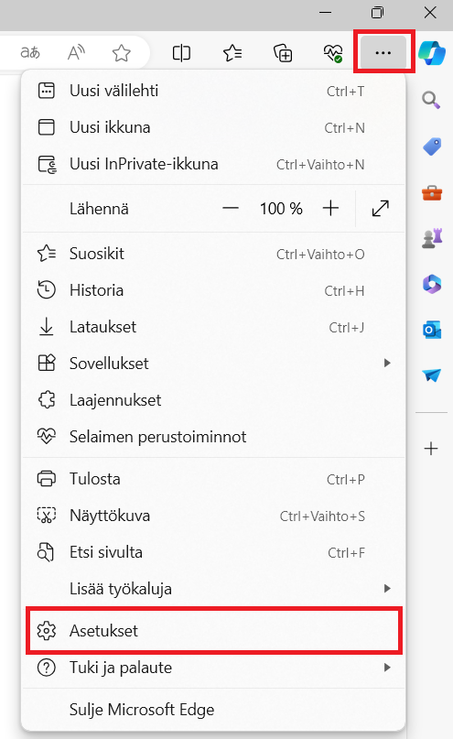Open Browser essentials heart icon in toolbar
Screen dimensions: 453x739
(333, 53)
